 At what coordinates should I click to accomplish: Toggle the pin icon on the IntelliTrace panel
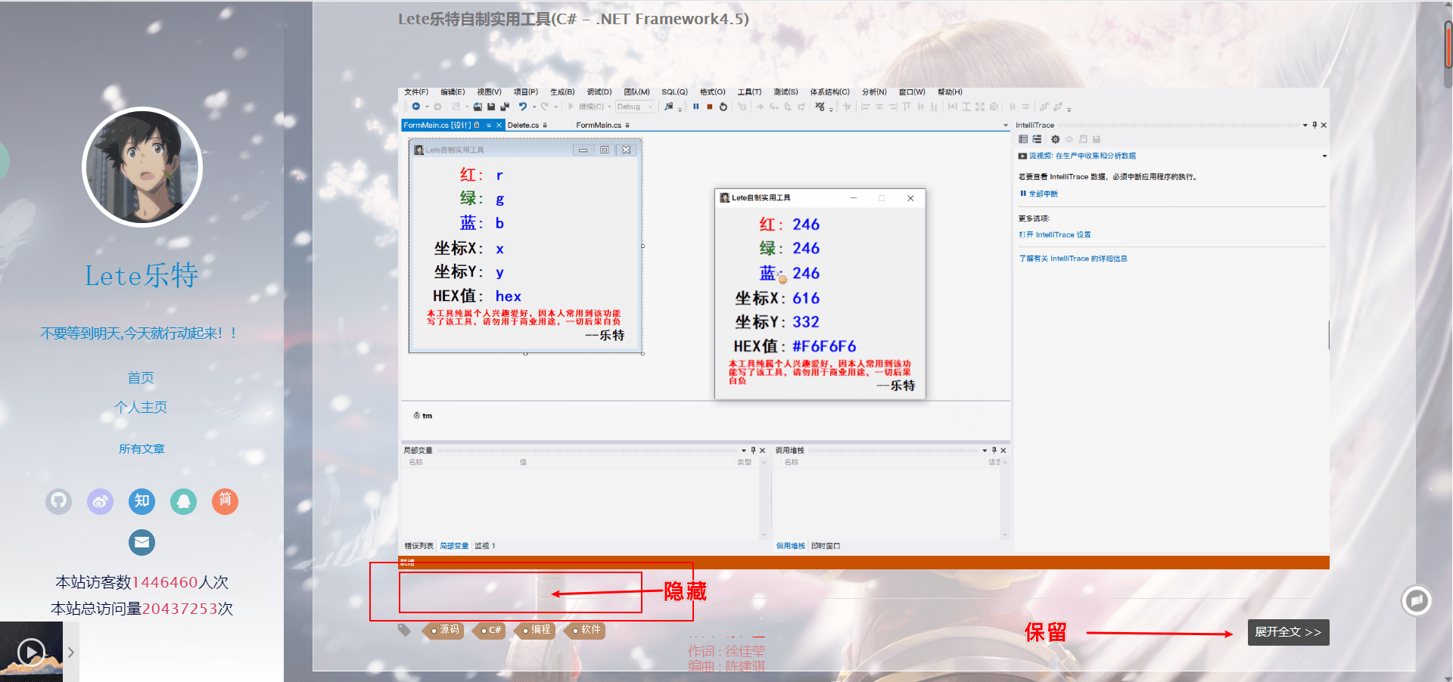pos(1315,125)
